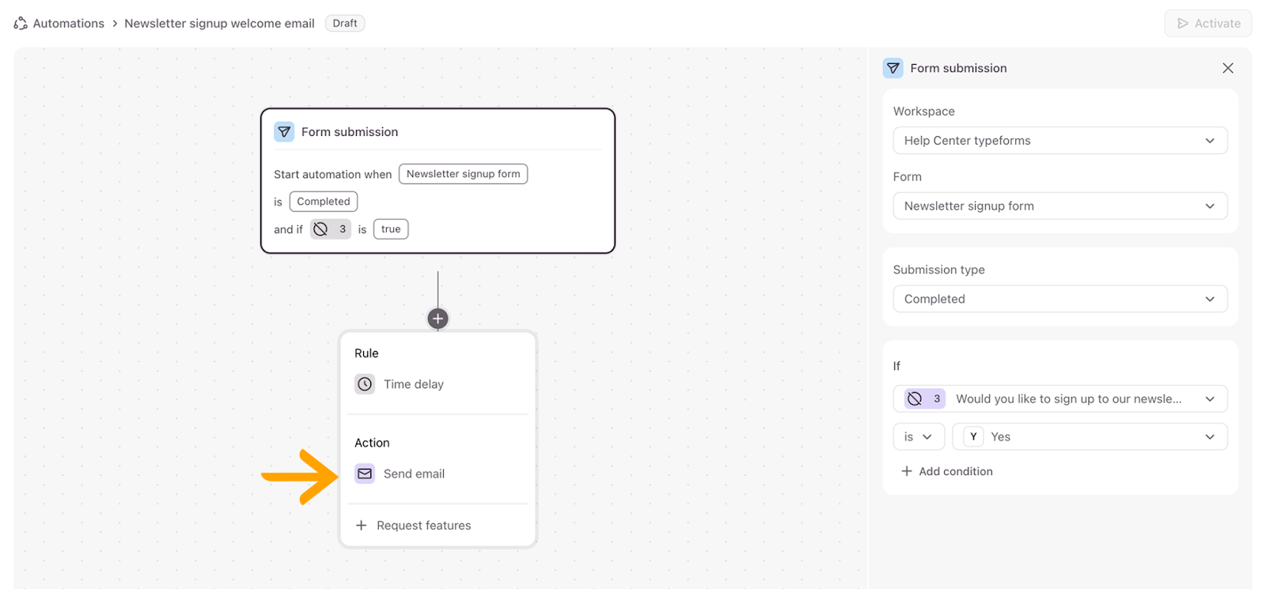Screen dimensions: 1266x589
Task: Select the Newsletter signup form chip in the trigger node
Action: click(x=463, y=174)
